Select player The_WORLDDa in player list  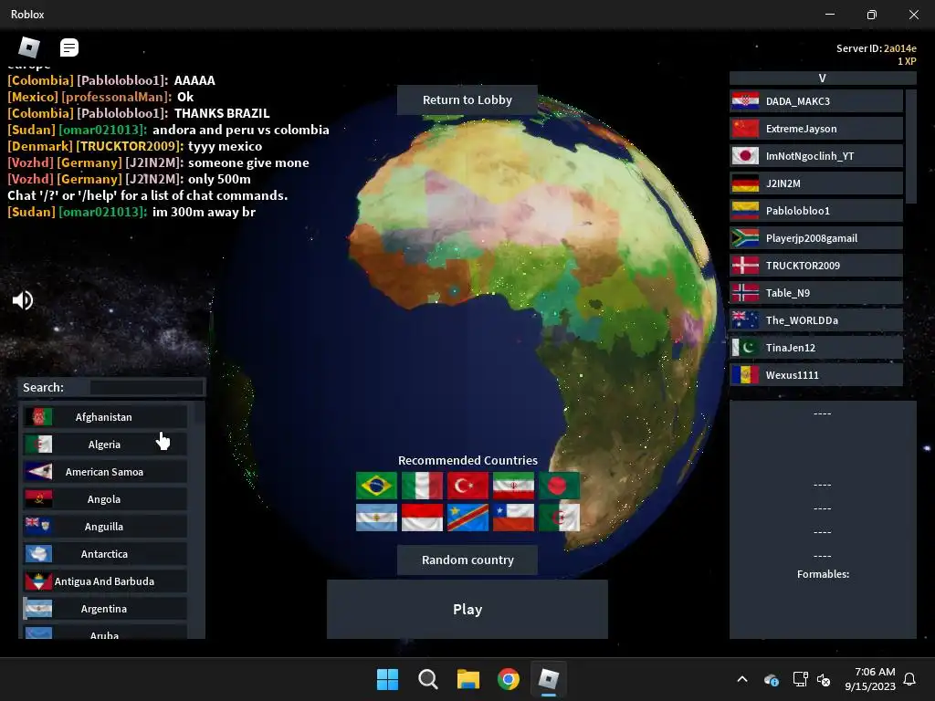816,320
